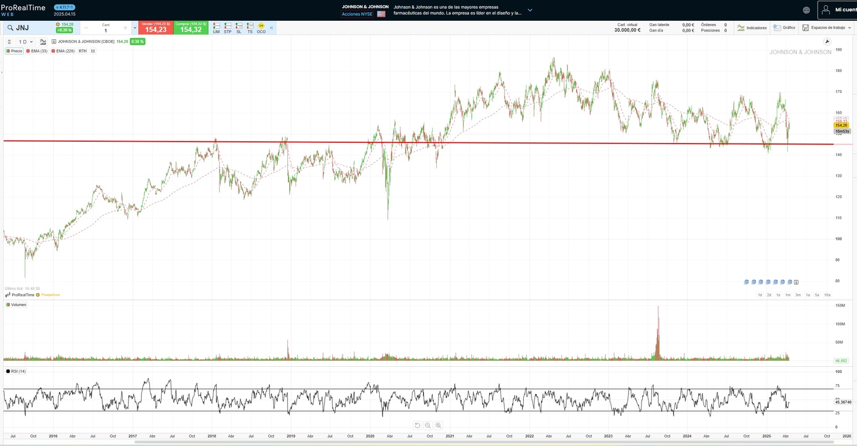Open the Indicadores panel
857x446 pixels.
click(754, 27)
